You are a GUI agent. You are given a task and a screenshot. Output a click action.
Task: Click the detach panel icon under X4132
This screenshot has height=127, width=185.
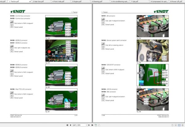103,48
